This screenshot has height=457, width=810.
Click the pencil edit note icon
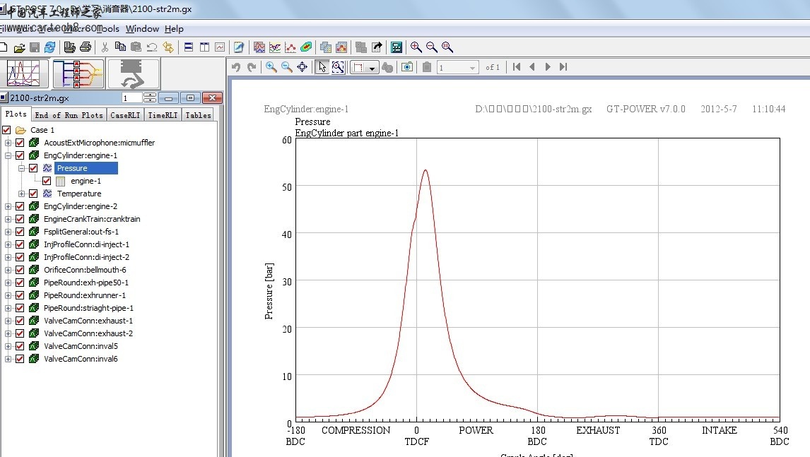[x=239, y=47]
